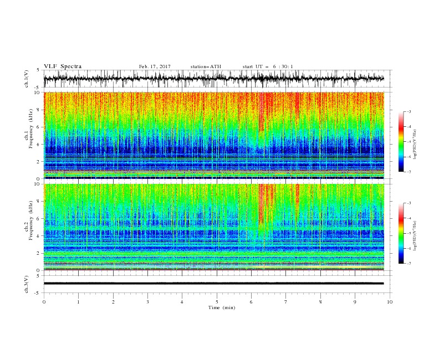Click time axis tick label "10" at far right
This screenshot has width=439, height=339.
coord(390,302)
